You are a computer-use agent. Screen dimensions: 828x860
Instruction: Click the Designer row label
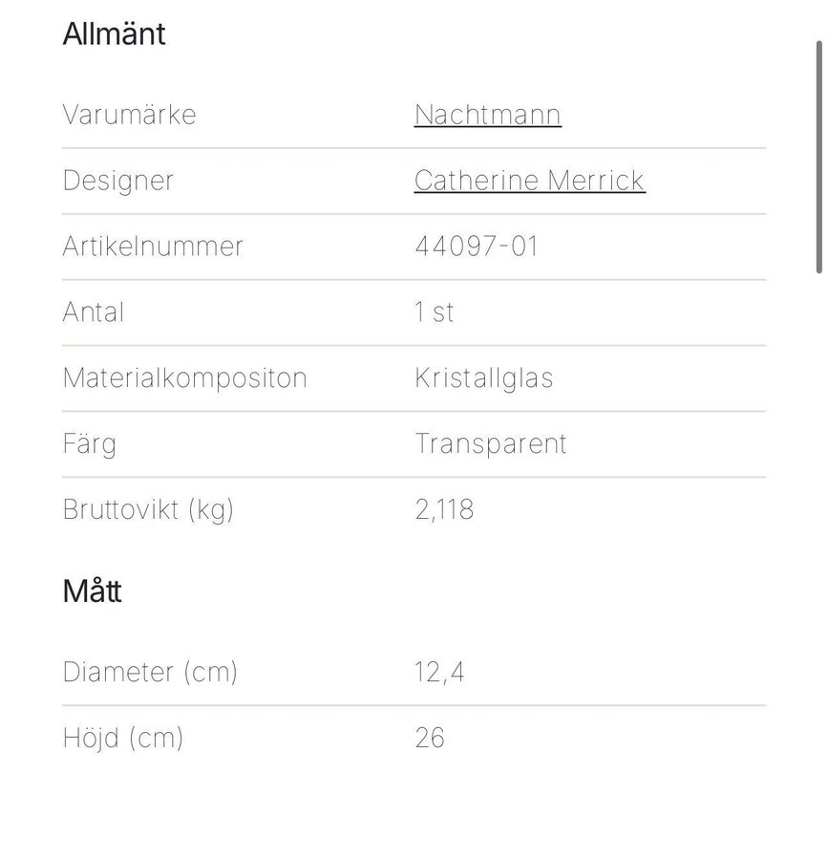(117, 181)
